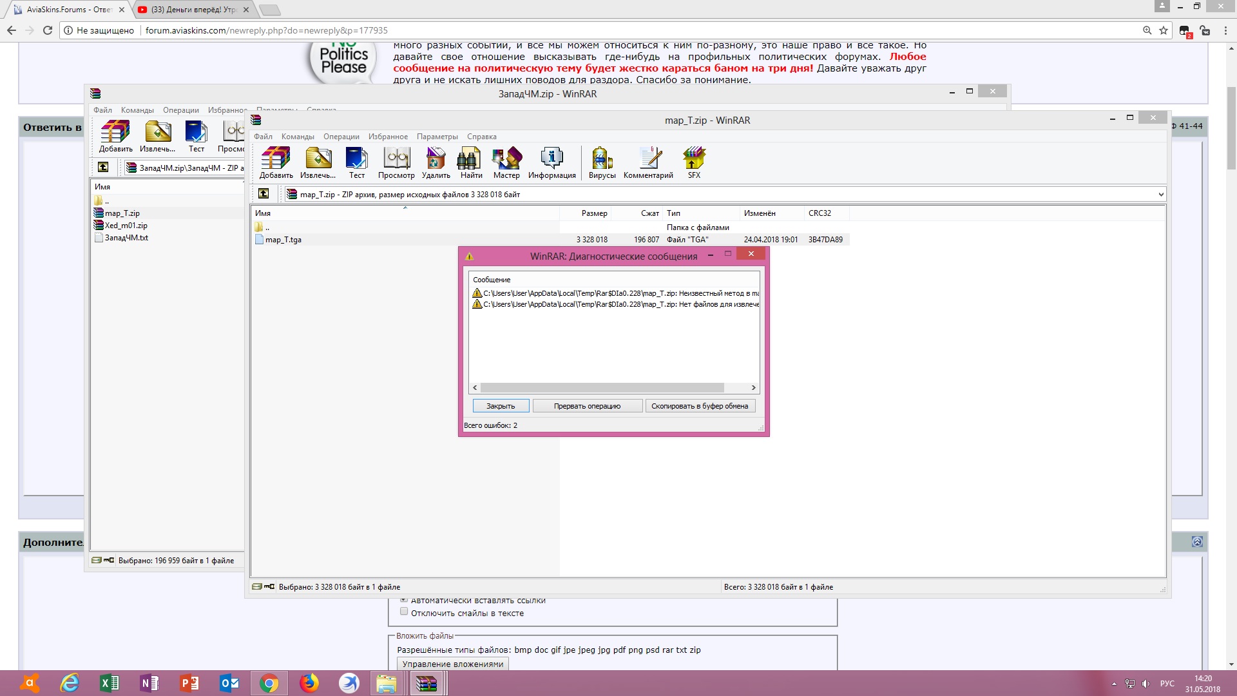
Task: Open the Параметры menu in map_T.zip
Action: coord(437,137)
